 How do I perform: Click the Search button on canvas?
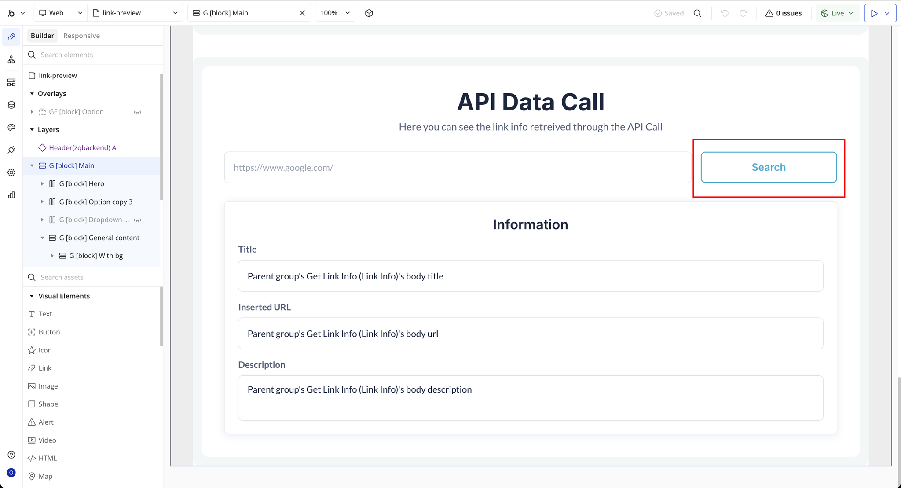coord(768,167)
